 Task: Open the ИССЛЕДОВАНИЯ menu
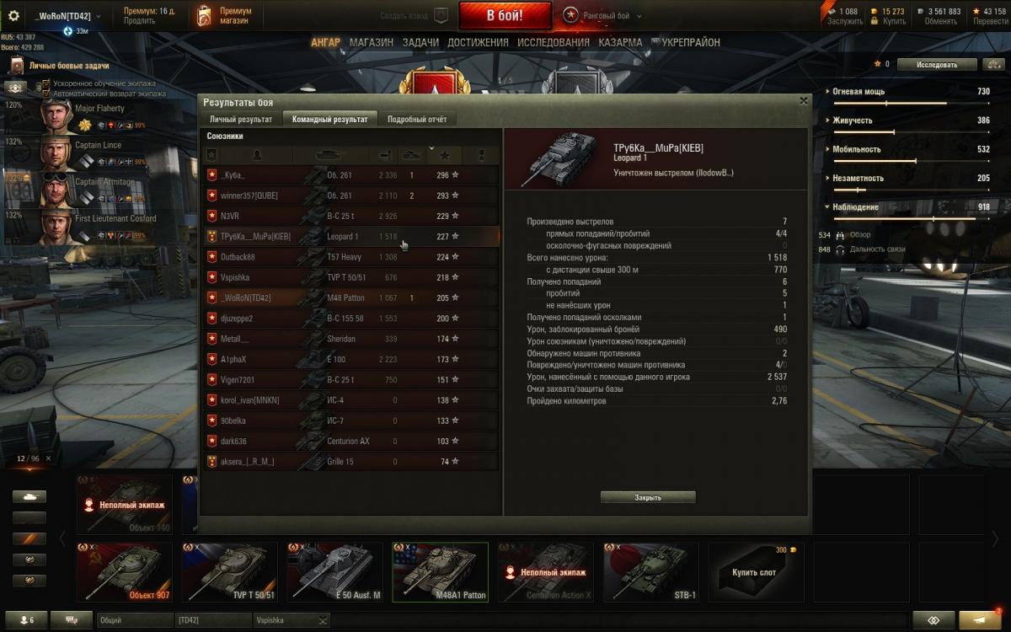pyautogui.click(x=554, y=42)
